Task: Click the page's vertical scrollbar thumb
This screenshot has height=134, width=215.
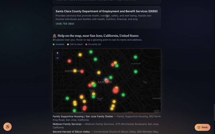Action: click(214, 112)
